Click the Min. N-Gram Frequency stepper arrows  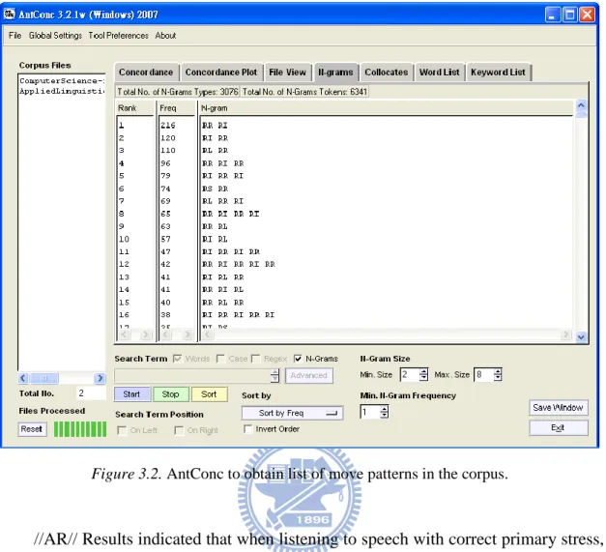384,412
